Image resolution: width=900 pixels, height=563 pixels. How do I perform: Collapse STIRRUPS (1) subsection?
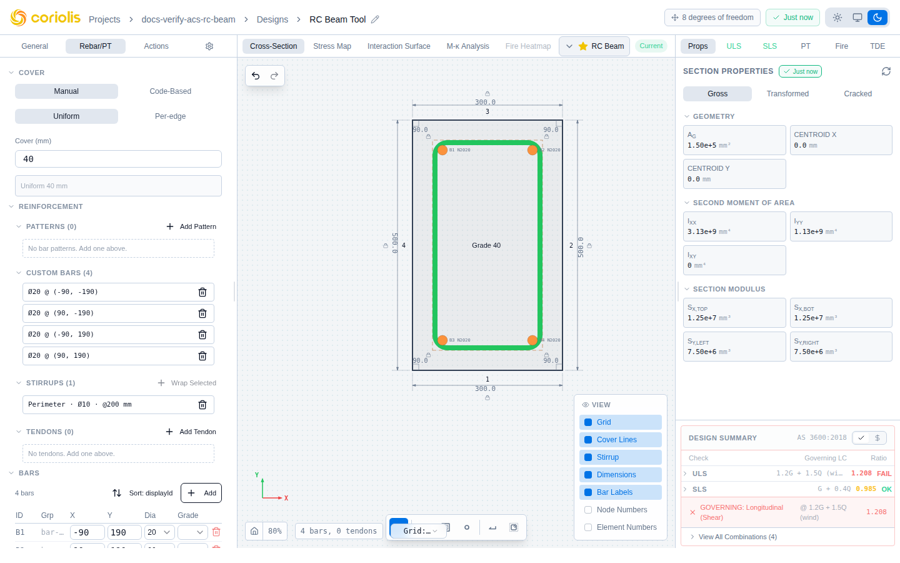[19, 383]
